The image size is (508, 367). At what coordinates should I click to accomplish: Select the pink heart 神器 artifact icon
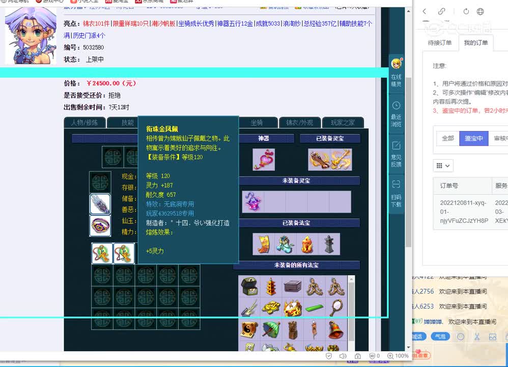click(264, 160)
